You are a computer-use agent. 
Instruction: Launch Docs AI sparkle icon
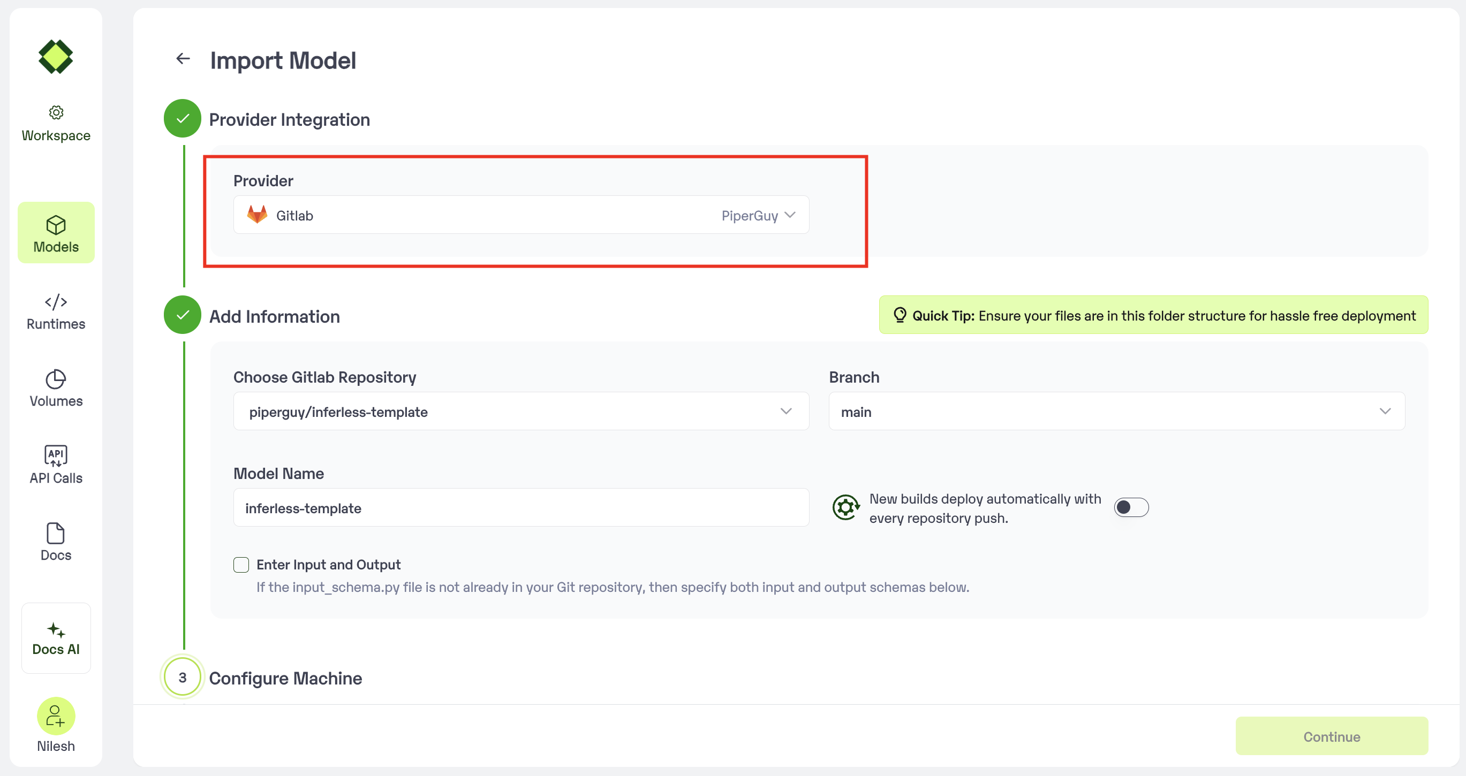pos(56,630)
